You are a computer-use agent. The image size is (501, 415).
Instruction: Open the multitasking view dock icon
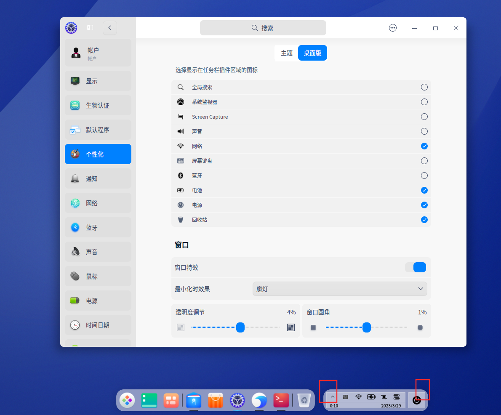tap(171, 400)
